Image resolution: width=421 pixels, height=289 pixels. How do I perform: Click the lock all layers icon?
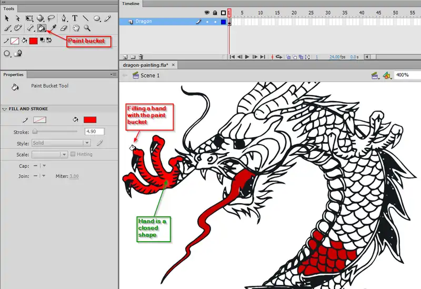tap(215, 12)
